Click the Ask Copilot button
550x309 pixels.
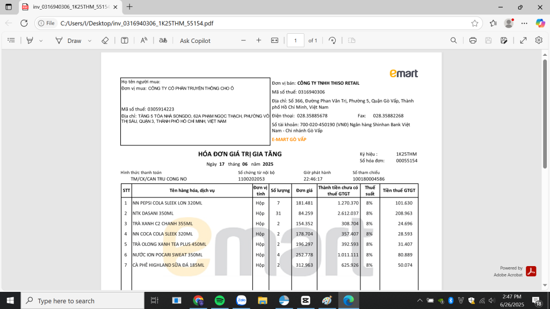click(x=195, y=41)
